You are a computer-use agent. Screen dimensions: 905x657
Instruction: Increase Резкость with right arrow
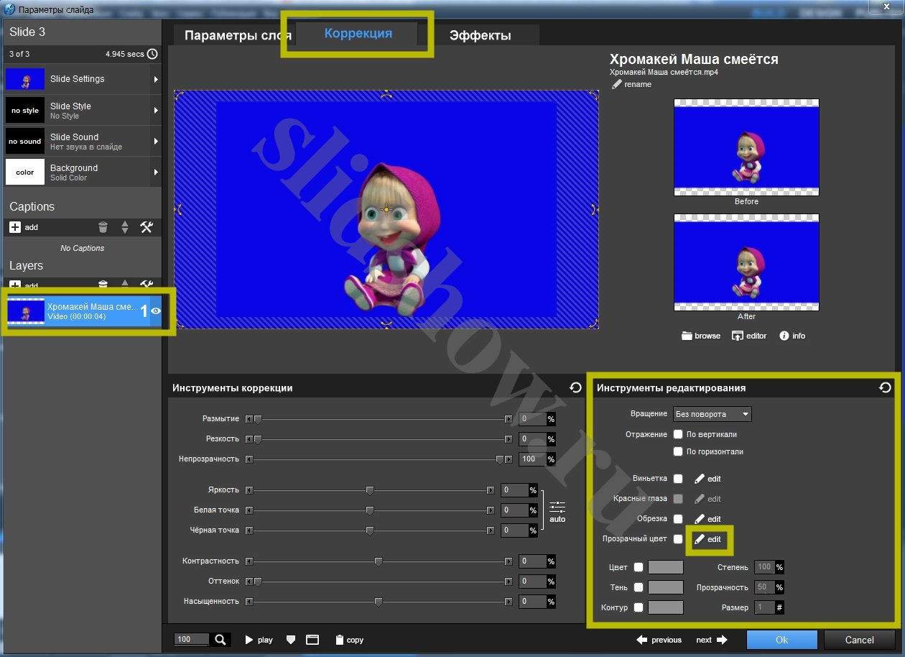pos(509,439)
